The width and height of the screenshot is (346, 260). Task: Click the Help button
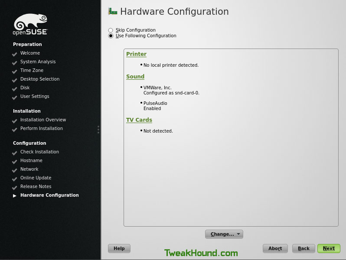[x=119, y=248]
